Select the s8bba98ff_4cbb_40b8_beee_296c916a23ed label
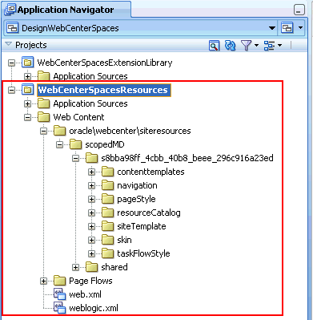Viewport: 313px width, 320px height. tap(187, 158)
